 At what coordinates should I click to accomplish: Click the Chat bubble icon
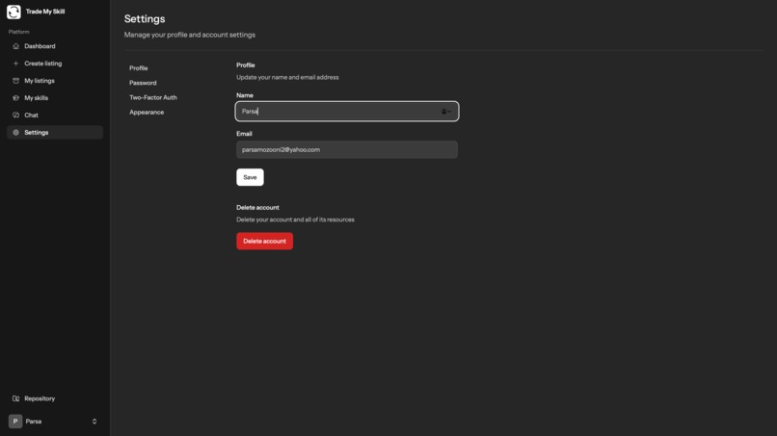point(15,115)
